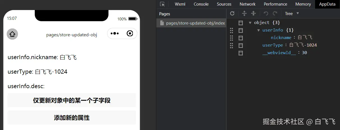
Task: Click the 100% battery percentage text
Action: click(x=122, y=19)
